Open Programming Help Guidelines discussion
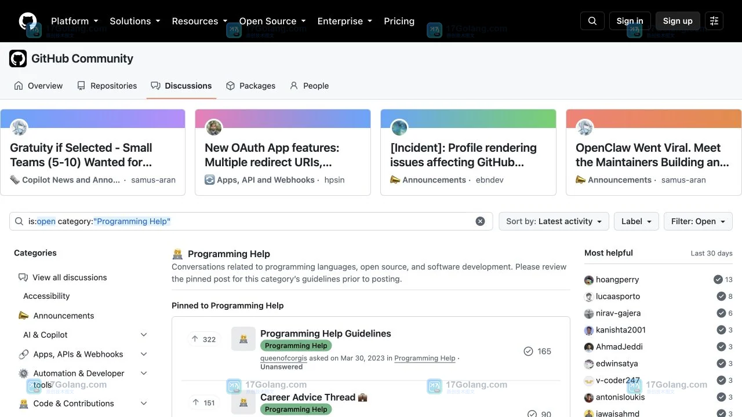Viewport: 742px width, 417px height. click(x=326, y=334)
